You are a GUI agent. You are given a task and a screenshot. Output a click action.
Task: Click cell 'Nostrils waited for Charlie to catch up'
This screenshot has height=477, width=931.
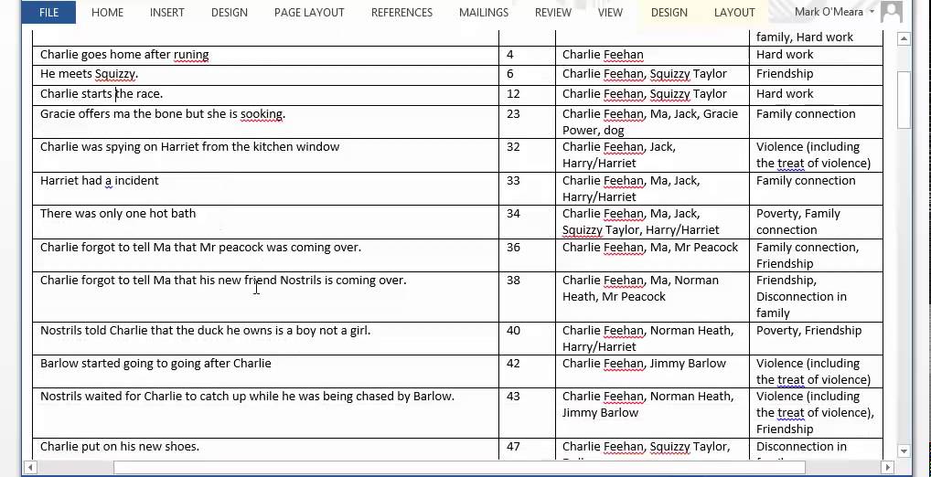(266, 413)
